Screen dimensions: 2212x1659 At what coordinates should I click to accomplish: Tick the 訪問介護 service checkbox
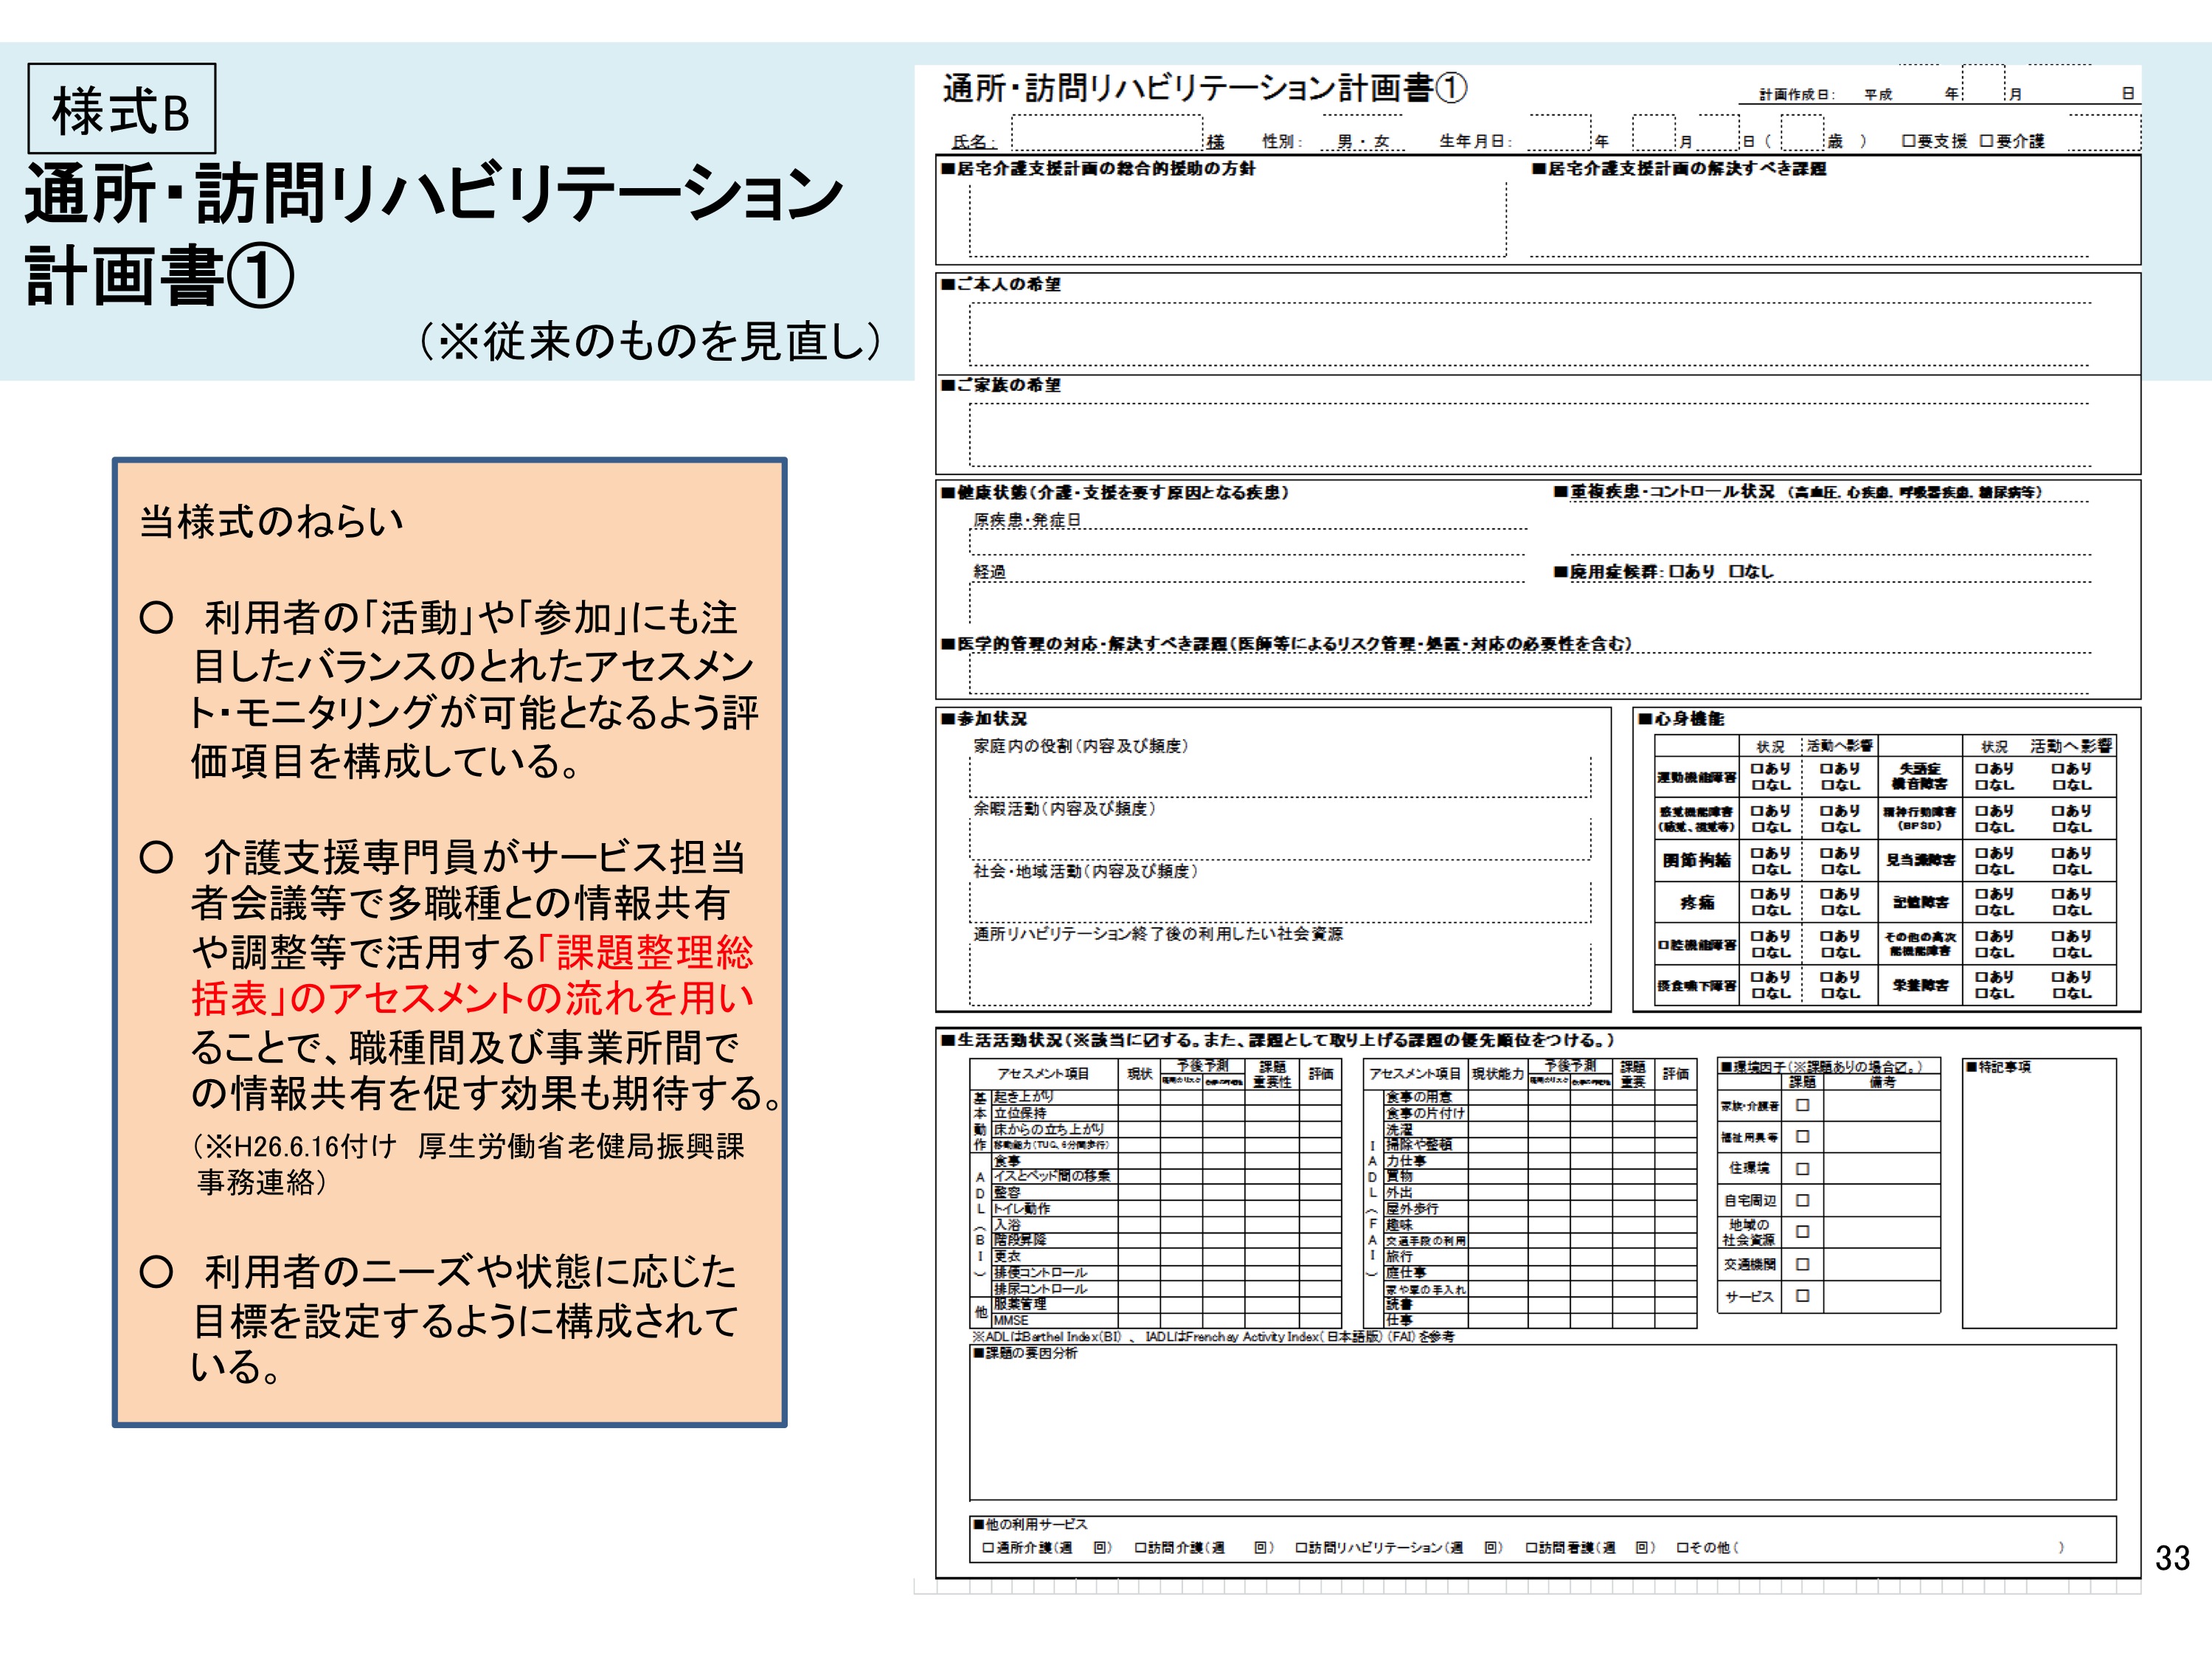point(1140,1547)
